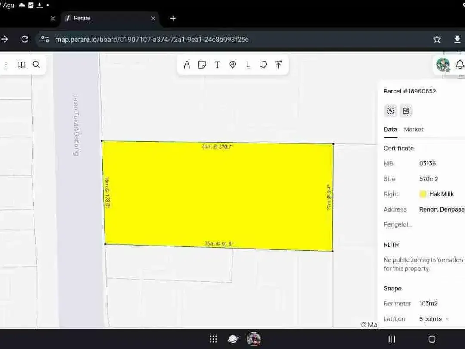Open the notifications bell

click(460, 64)
